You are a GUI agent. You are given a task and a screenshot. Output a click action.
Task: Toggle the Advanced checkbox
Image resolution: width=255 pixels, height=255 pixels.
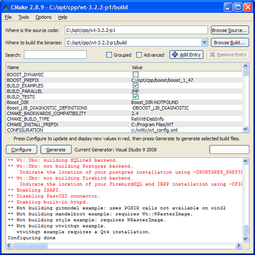(139, 55)
